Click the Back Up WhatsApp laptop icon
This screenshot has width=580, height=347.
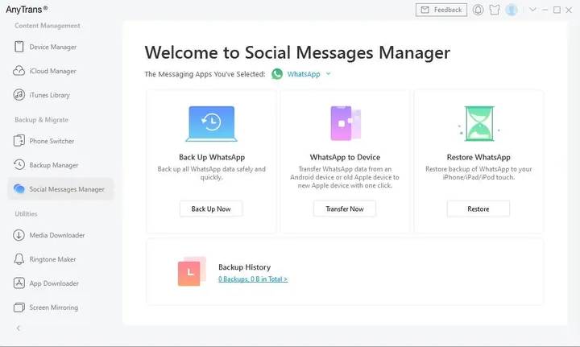(211, 124)
